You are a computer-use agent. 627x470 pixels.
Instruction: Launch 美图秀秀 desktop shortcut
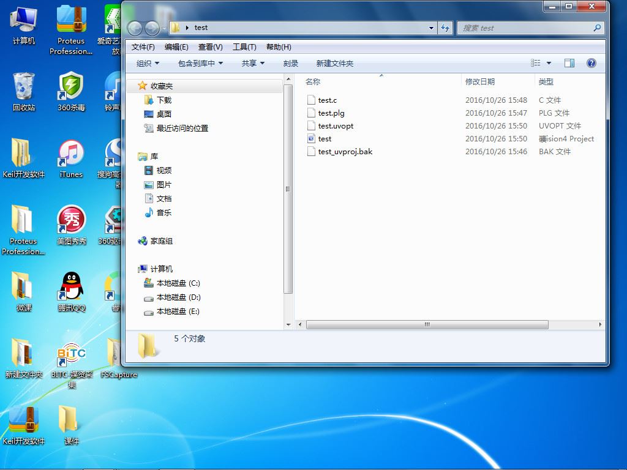(x=71, y=225)
